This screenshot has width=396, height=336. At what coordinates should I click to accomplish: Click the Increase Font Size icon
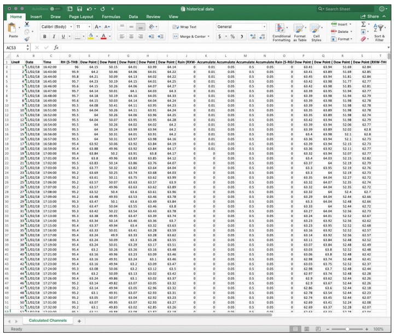coord(97,26)
